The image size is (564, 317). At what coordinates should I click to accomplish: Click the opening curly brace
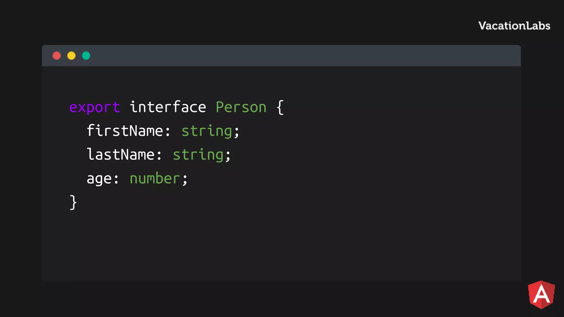(x=280, y=107)
